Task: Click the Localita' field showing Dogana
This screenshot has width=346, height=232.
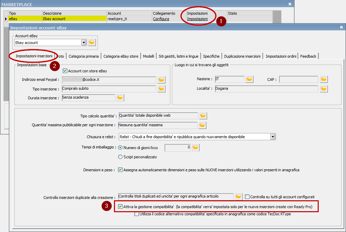Action: [x=266, y=89]
